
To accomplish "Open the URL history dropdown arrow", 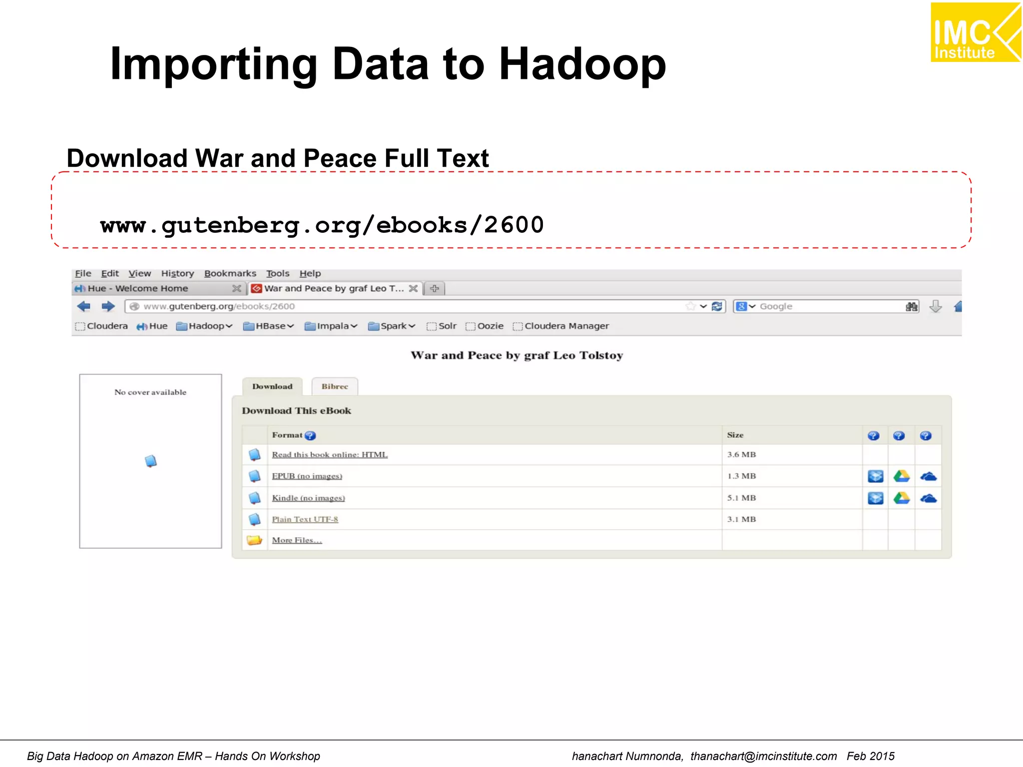I will (703, 306).
